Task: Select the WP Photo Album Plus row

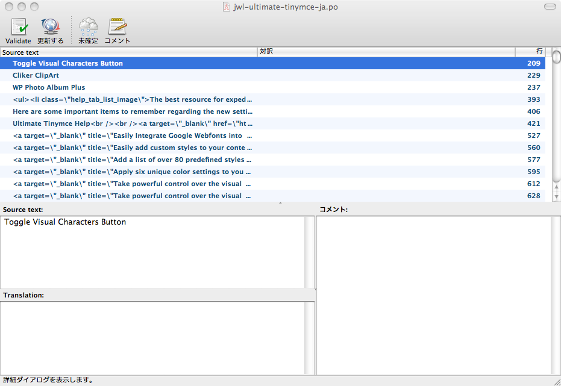Action: 49,87
